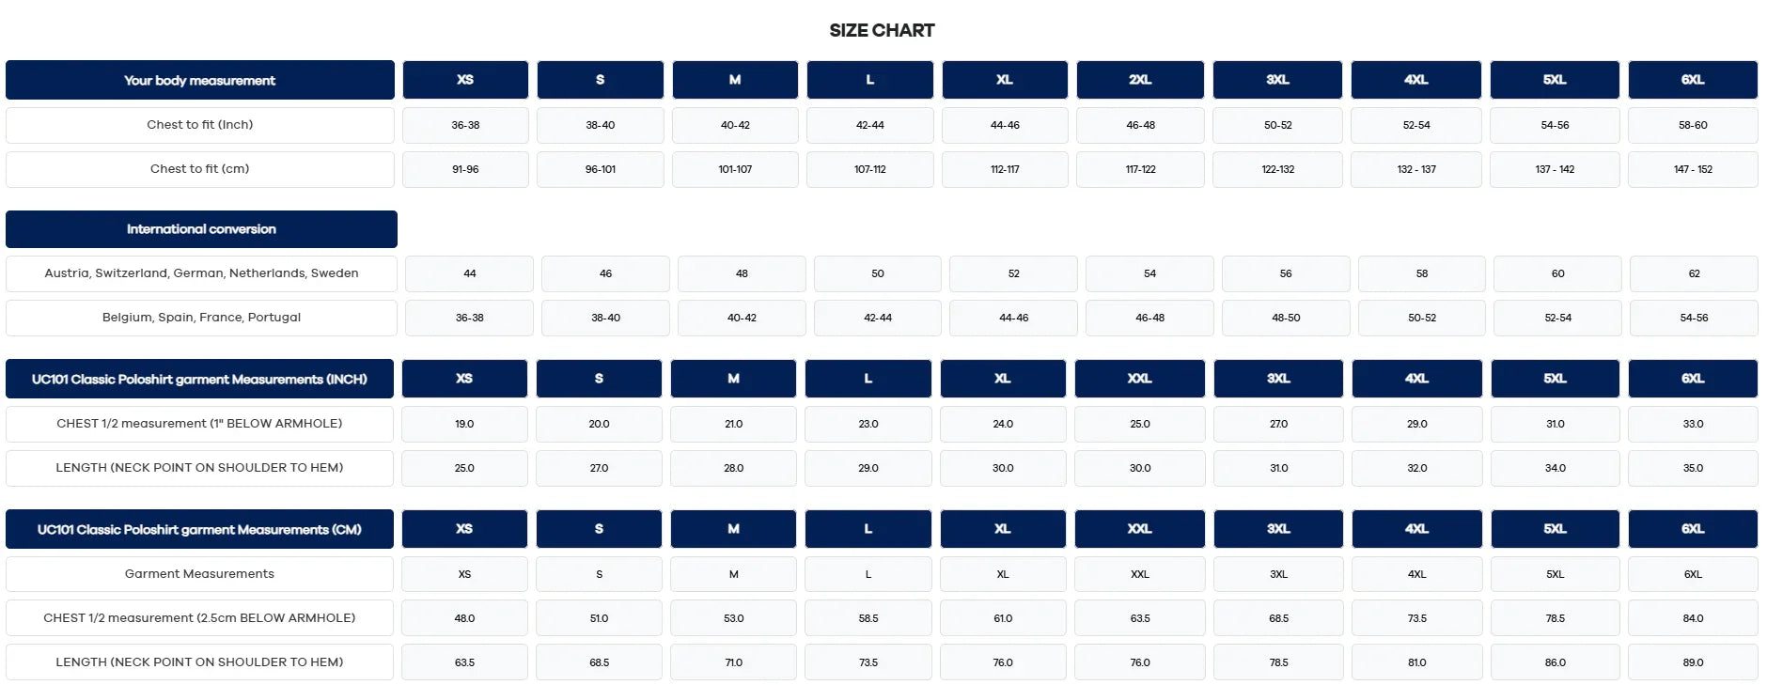Click the 'Your body measurement' header
The image size is (1767, 685).
point(199,81)
